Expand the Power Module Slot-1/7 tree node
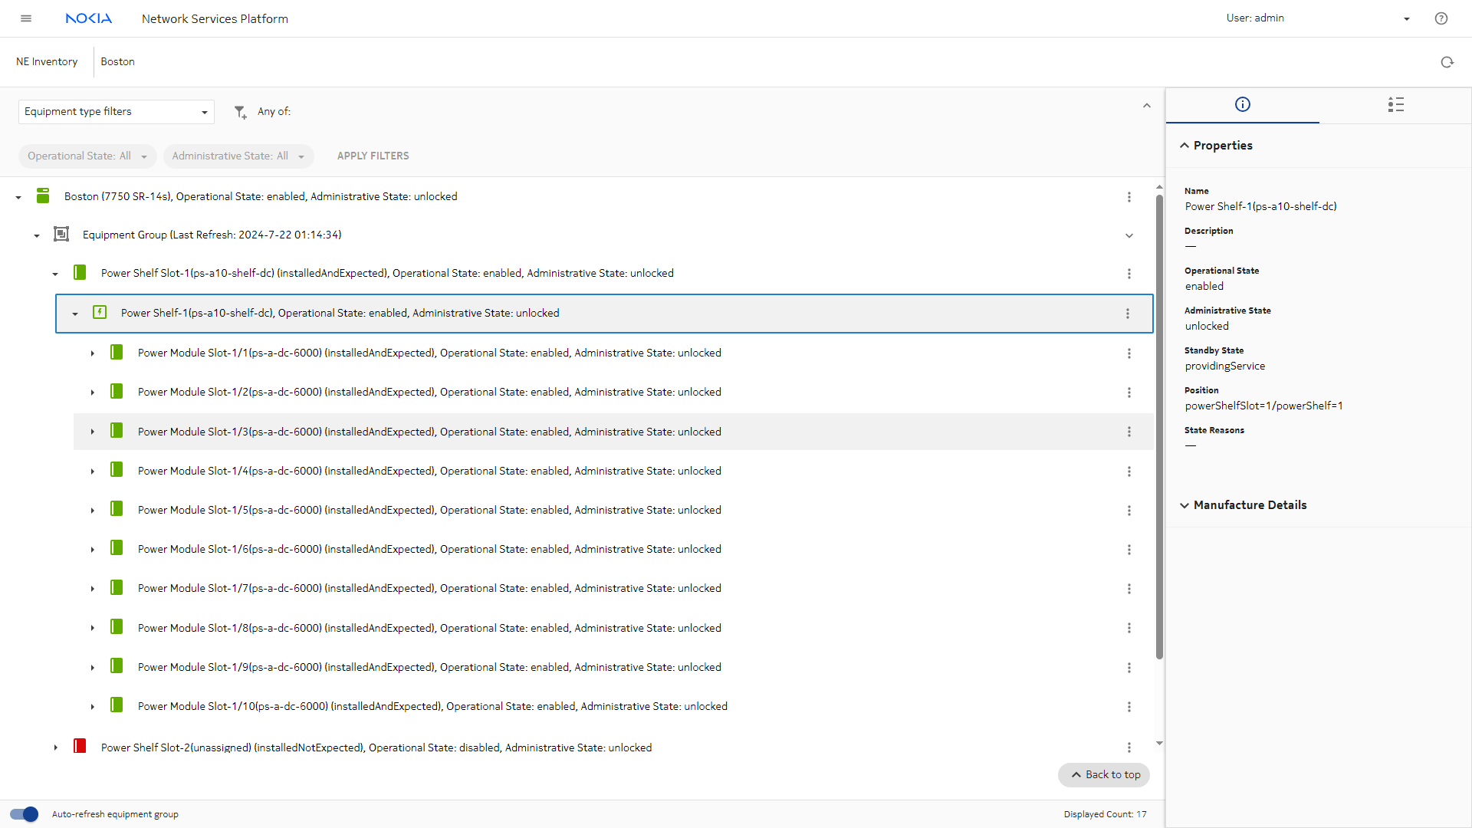 (x=93, y=589)
